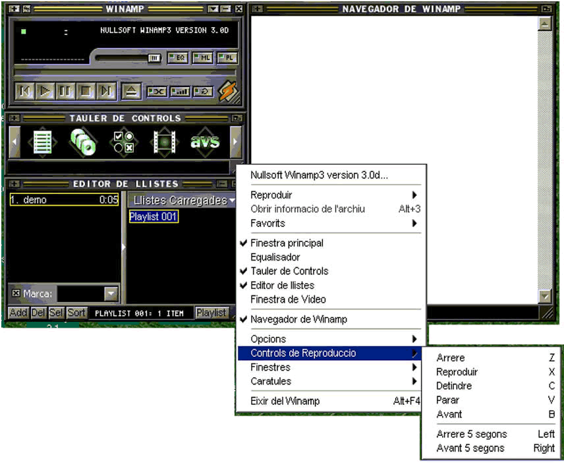Expand the Opcions submenu
Screen dimensions: 564x463
(x=330, y=339)
